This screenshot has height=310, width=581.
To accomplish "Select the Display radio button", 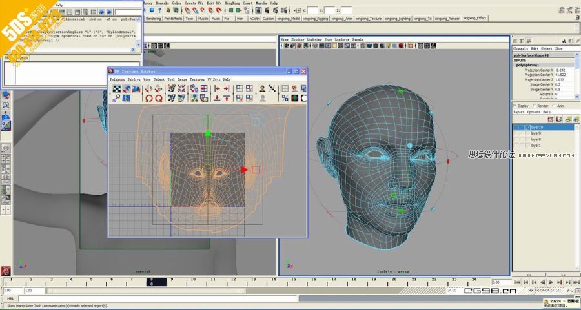I will coord(514,105).
